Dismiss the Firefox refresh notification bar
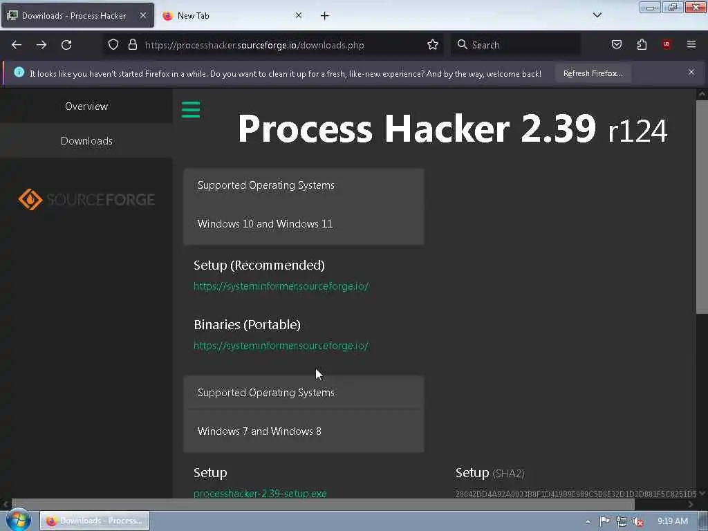This screenshot has height=531, width=708. coord(691,72)
